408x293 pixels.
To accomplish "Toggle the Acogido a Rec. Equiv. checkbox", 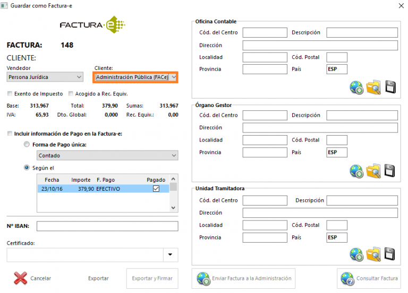I will pos(71,94).
